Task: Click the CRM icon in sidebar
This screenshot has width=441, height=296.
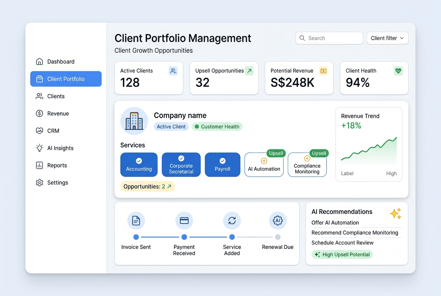Action: click(39, 131)
